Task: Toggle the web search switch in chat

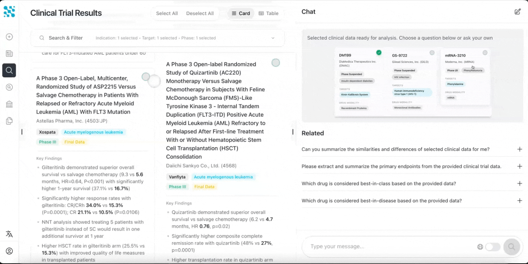Action: coord(493,247)
